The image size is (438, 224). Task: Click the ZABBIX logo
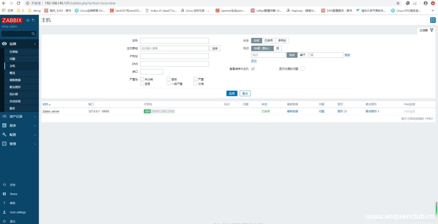12,20
